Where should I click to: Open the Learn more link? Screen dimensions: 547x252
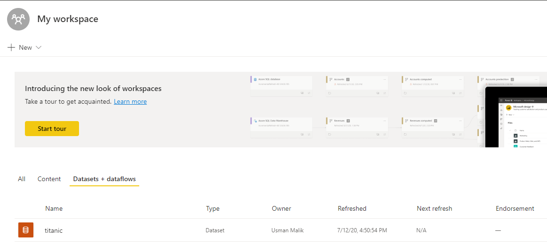(x=130, y=101)
